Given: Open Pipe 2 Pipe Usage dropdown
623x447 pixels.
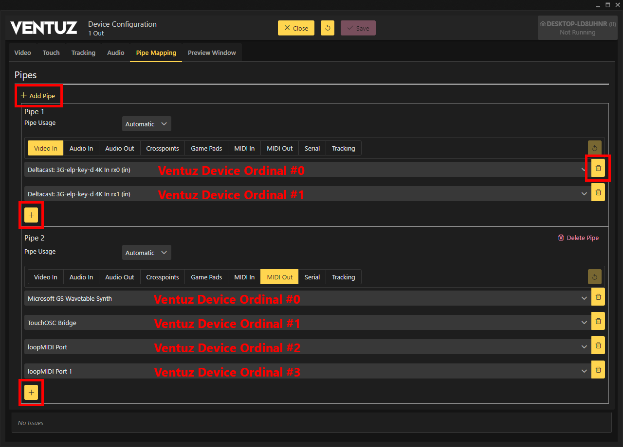Looking at the screenshot, I should 147,253.
